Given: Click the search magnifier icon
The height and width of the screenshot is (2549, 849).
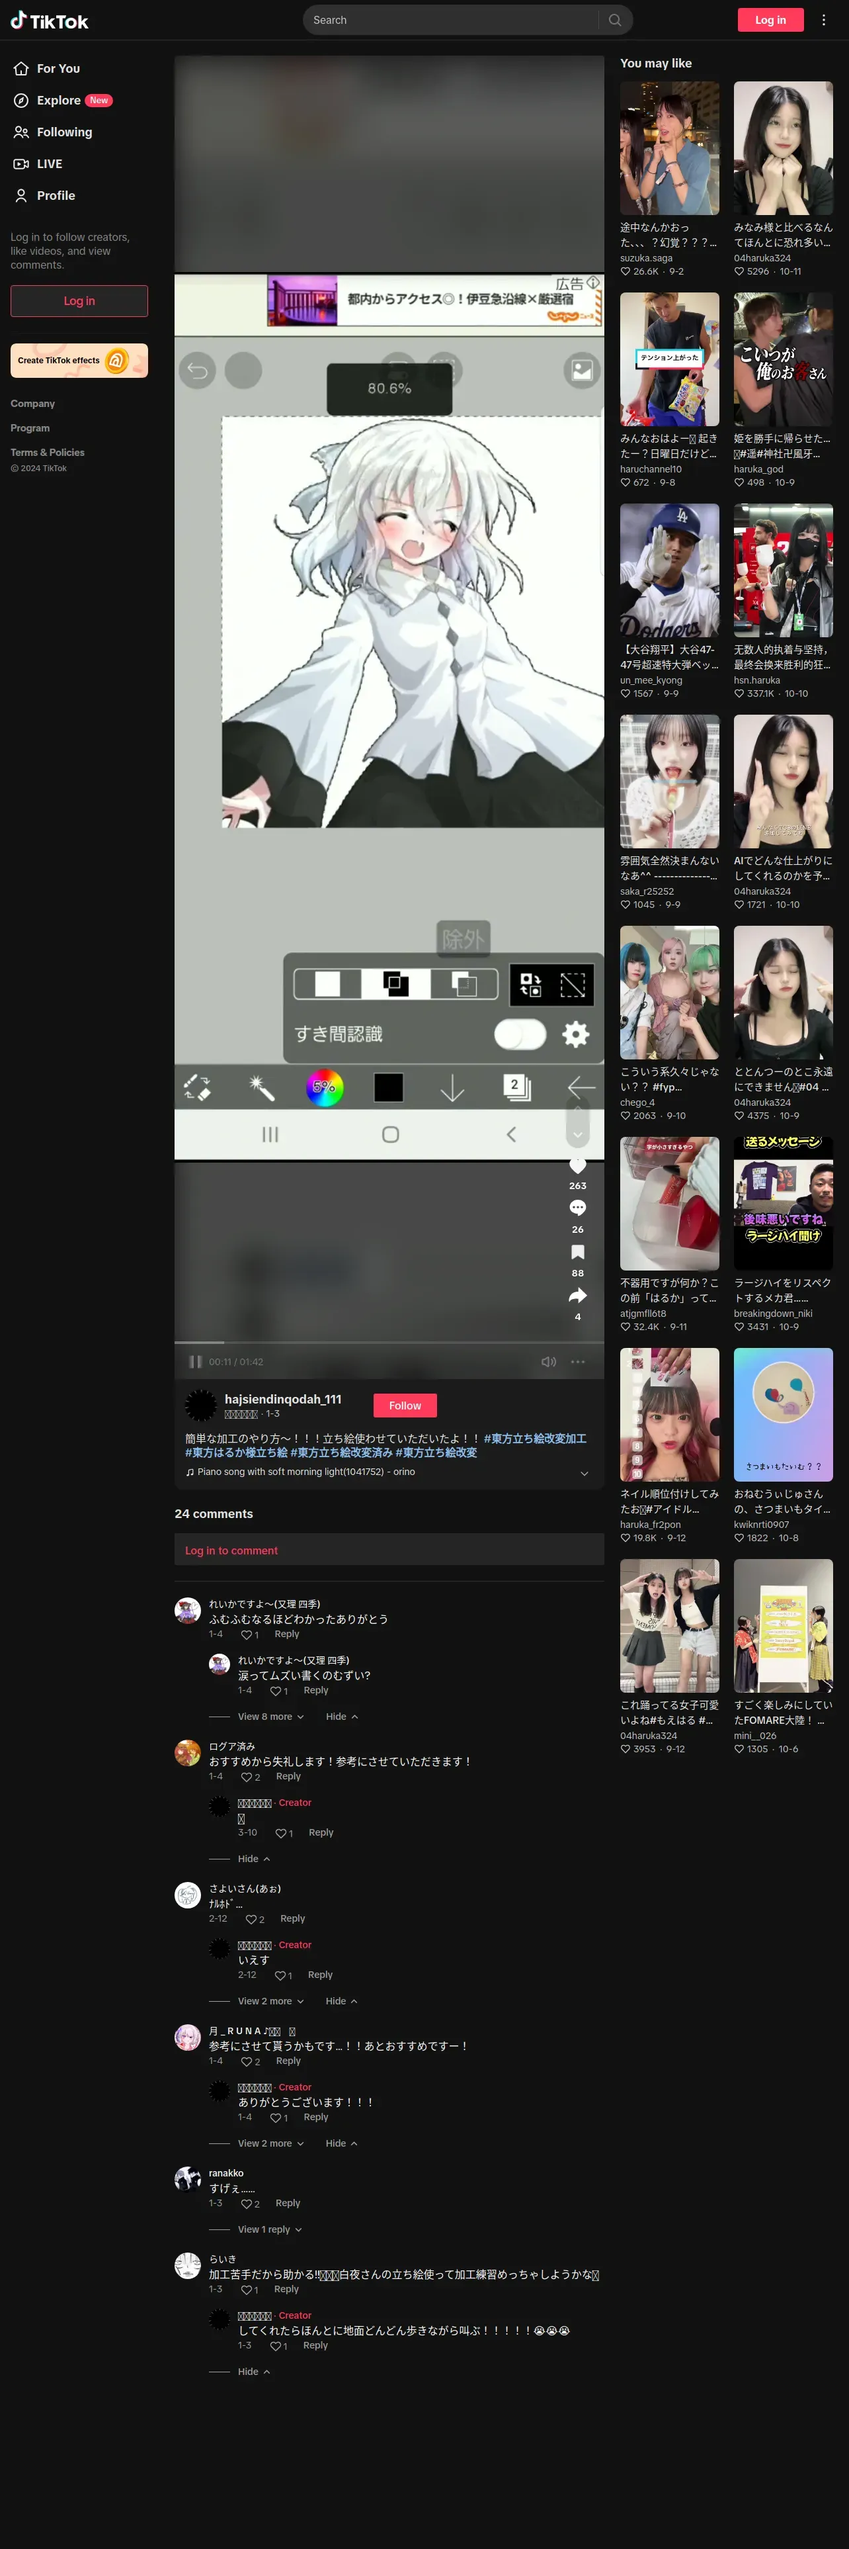Looking at the screenshot, I should (x=615, y=20).
